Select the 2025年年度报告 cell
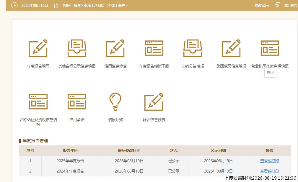The height and width of the screenshot is (182, 298). [70, 161]
